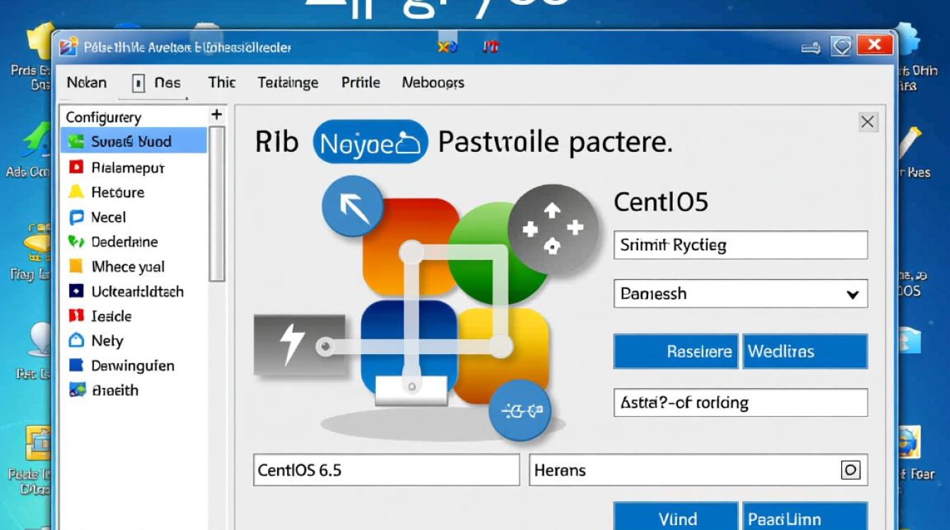
Task: Click the blue arrow circle icon
Action: click(352, 208)
